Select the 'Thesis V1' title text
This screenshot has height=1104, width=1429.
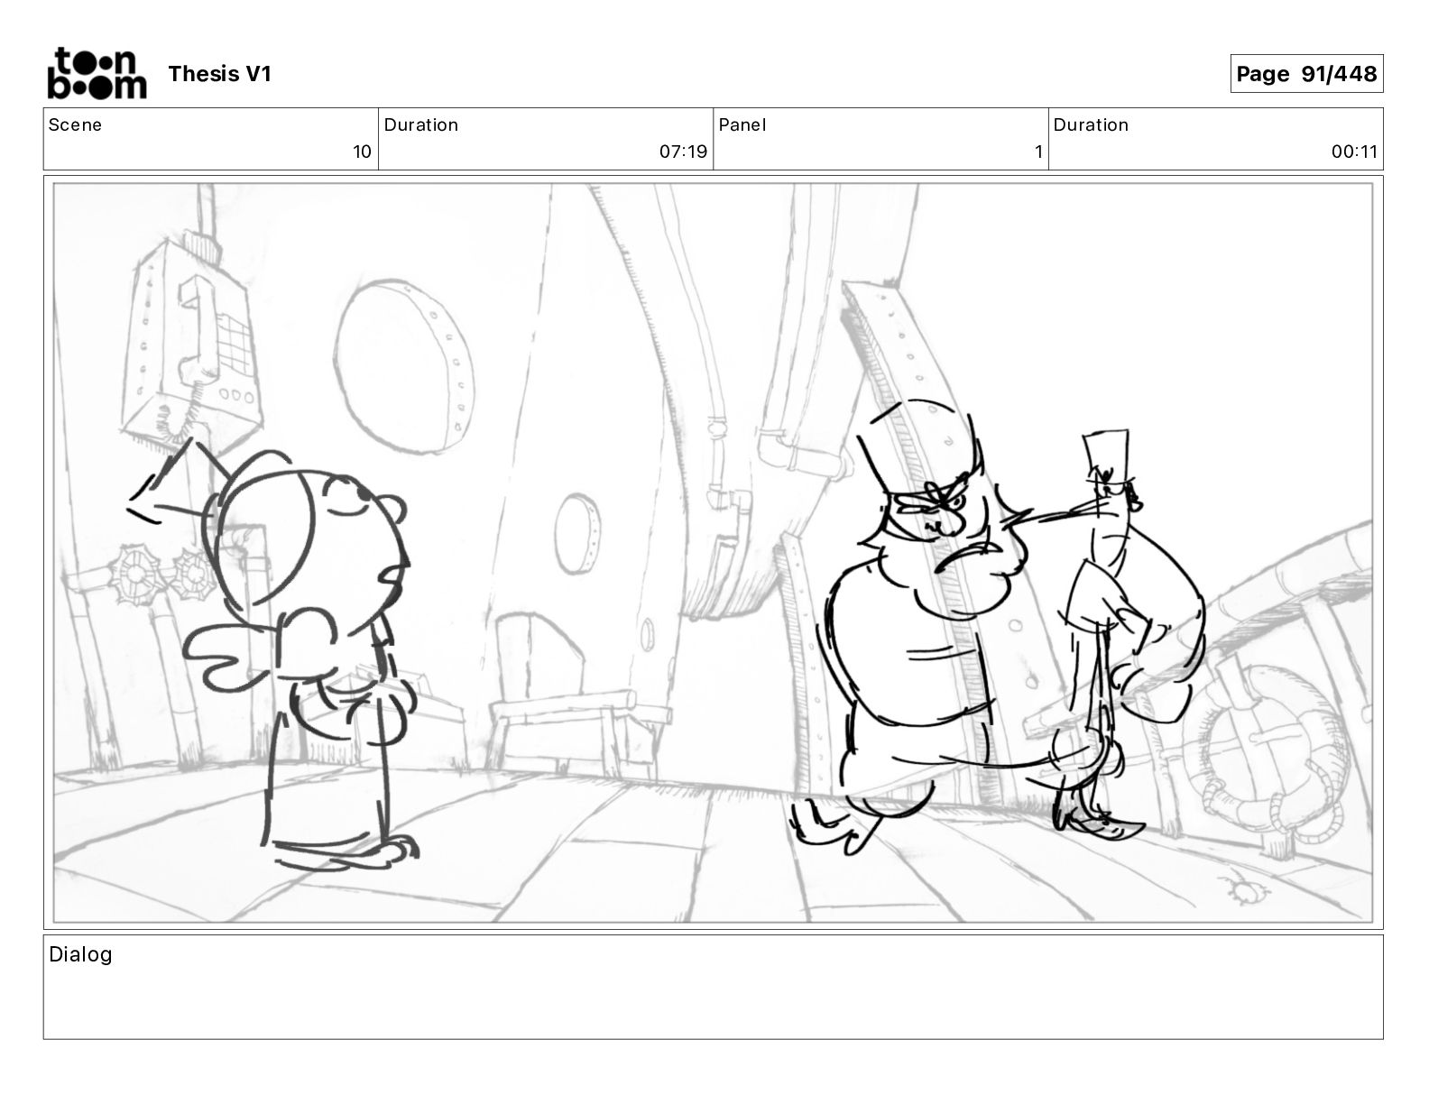(219, 74)
